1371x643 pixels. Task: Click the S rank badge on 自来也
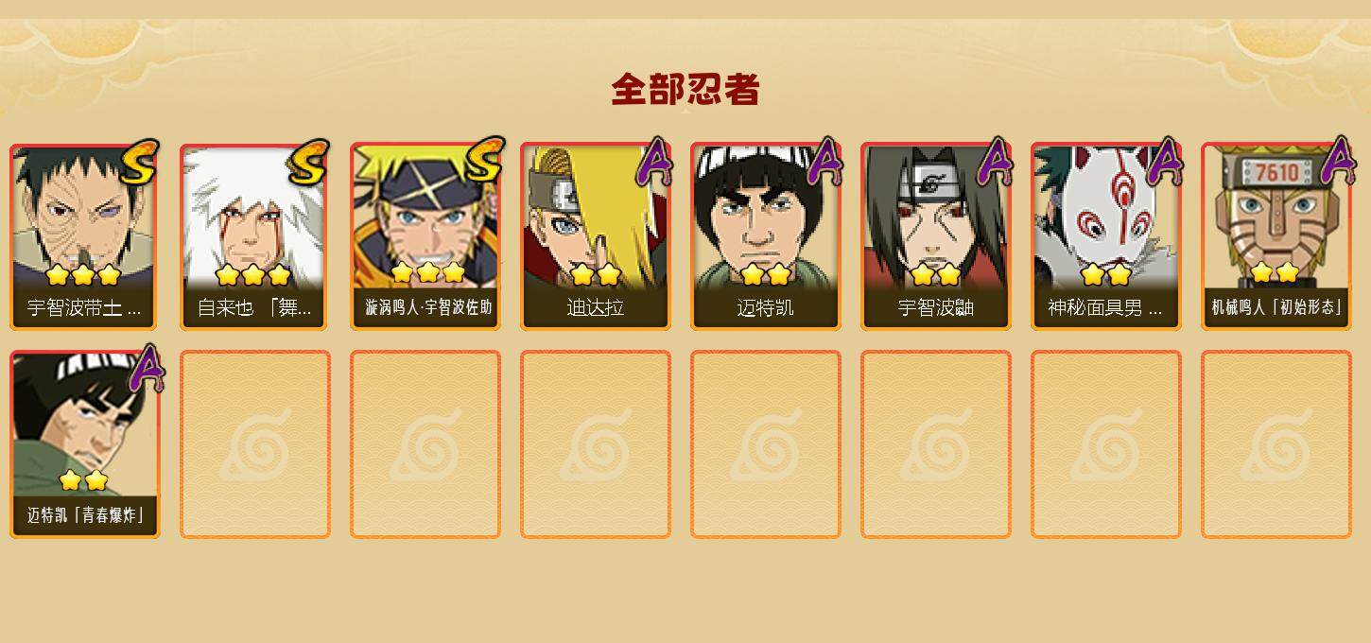[x=310, y=162]
